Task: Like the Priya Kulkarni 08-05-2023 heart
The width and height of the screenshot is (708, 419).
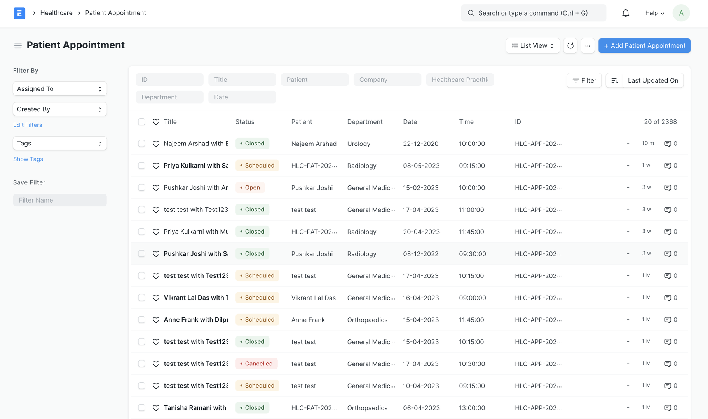Action: 156,166
